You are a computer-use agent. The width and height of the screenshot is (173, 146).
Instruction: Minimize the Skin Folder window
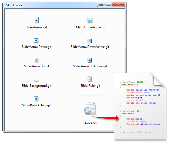point(101,5)
